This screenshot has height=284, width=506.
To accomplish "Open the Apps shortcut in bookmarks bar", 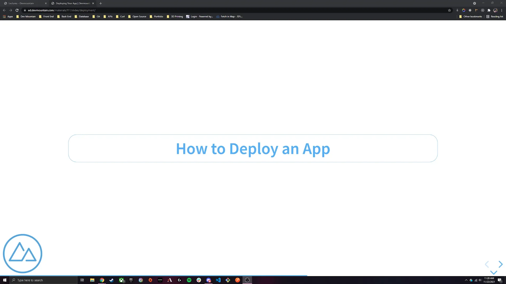I will click(8, 17).
